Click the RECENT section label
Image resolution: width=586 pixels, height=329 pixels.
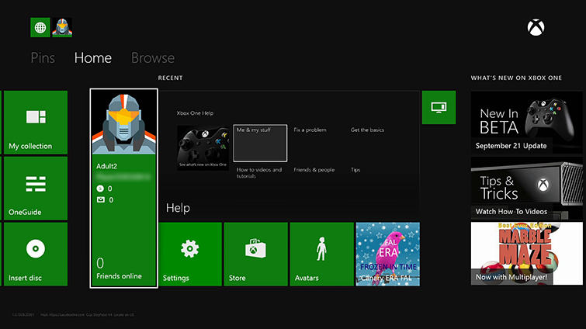[x=171, y=78]
